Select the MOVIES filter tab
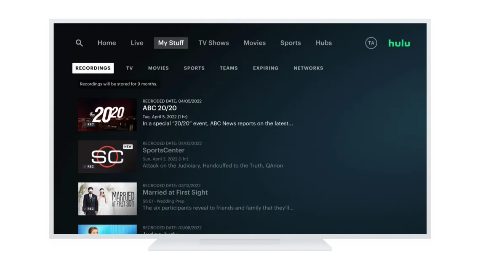Screen dimensions: 480x270 (158, 68)
